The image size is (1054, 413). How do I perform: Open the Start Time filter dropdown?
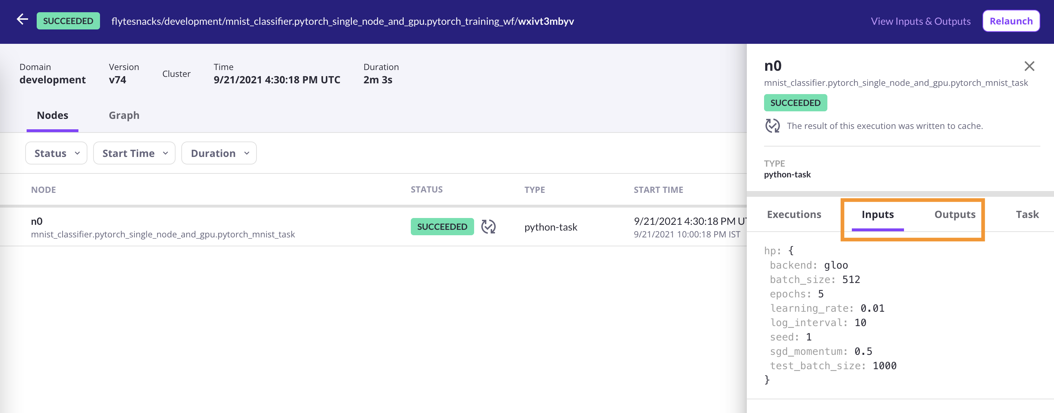click(134, 153)
